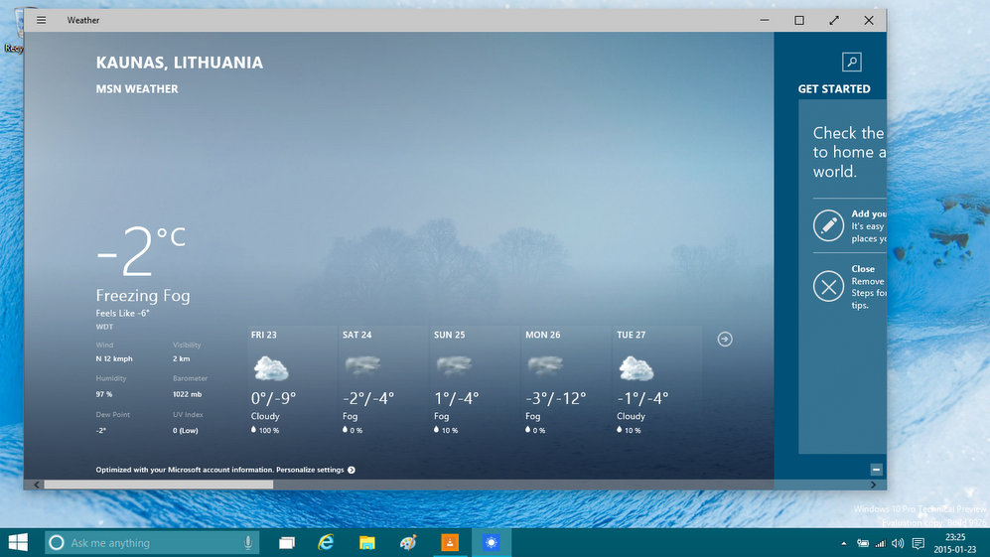Open the hamburger menu in Weather

(41, 20)
